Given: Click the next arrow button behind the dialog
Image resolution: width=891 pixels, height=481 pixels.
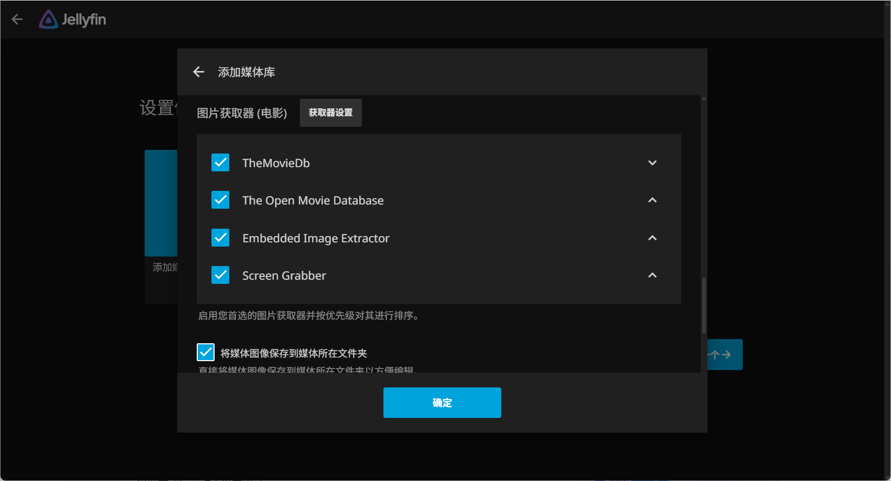Looking at the screenshot, I should pos(725,355).
